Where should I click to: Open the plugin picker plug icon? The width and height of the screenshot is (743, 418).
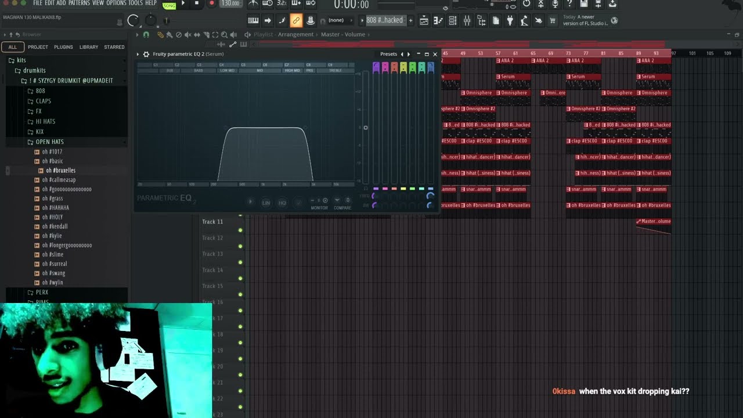point(510,20)
